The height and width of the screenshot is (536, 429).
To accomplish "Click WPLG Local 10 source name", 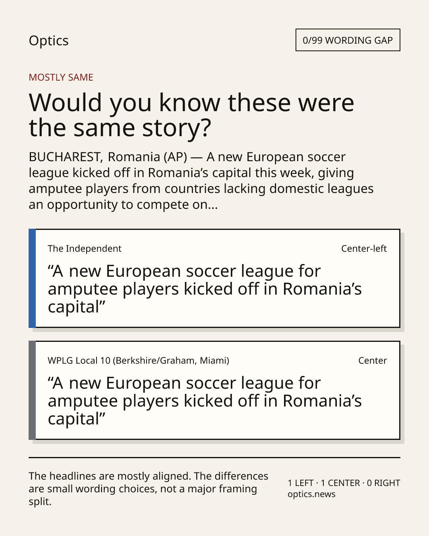I will [138, 361].
